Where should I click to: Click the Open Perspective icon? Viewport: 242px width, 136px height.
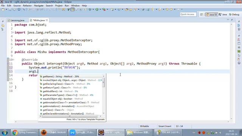click(x=202, y=14)
